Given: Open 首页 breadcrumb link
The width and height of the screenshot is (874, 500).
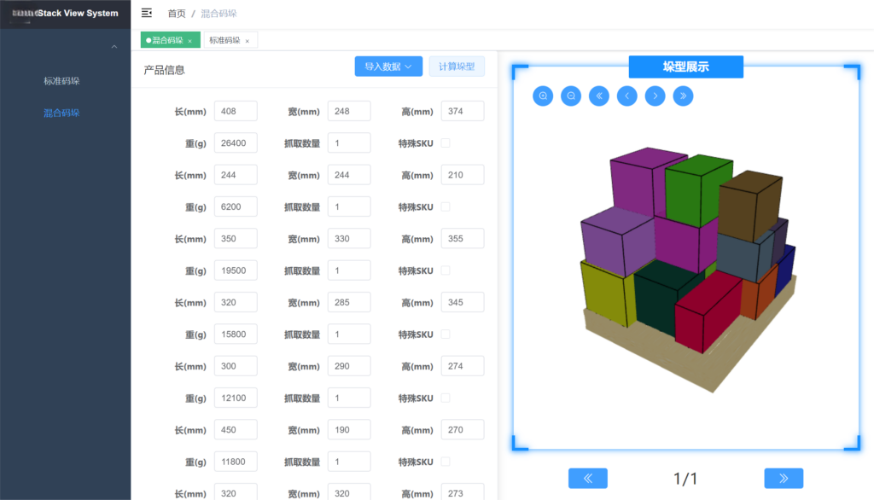Looking at the screenshot, I should (x=177, y=14).
